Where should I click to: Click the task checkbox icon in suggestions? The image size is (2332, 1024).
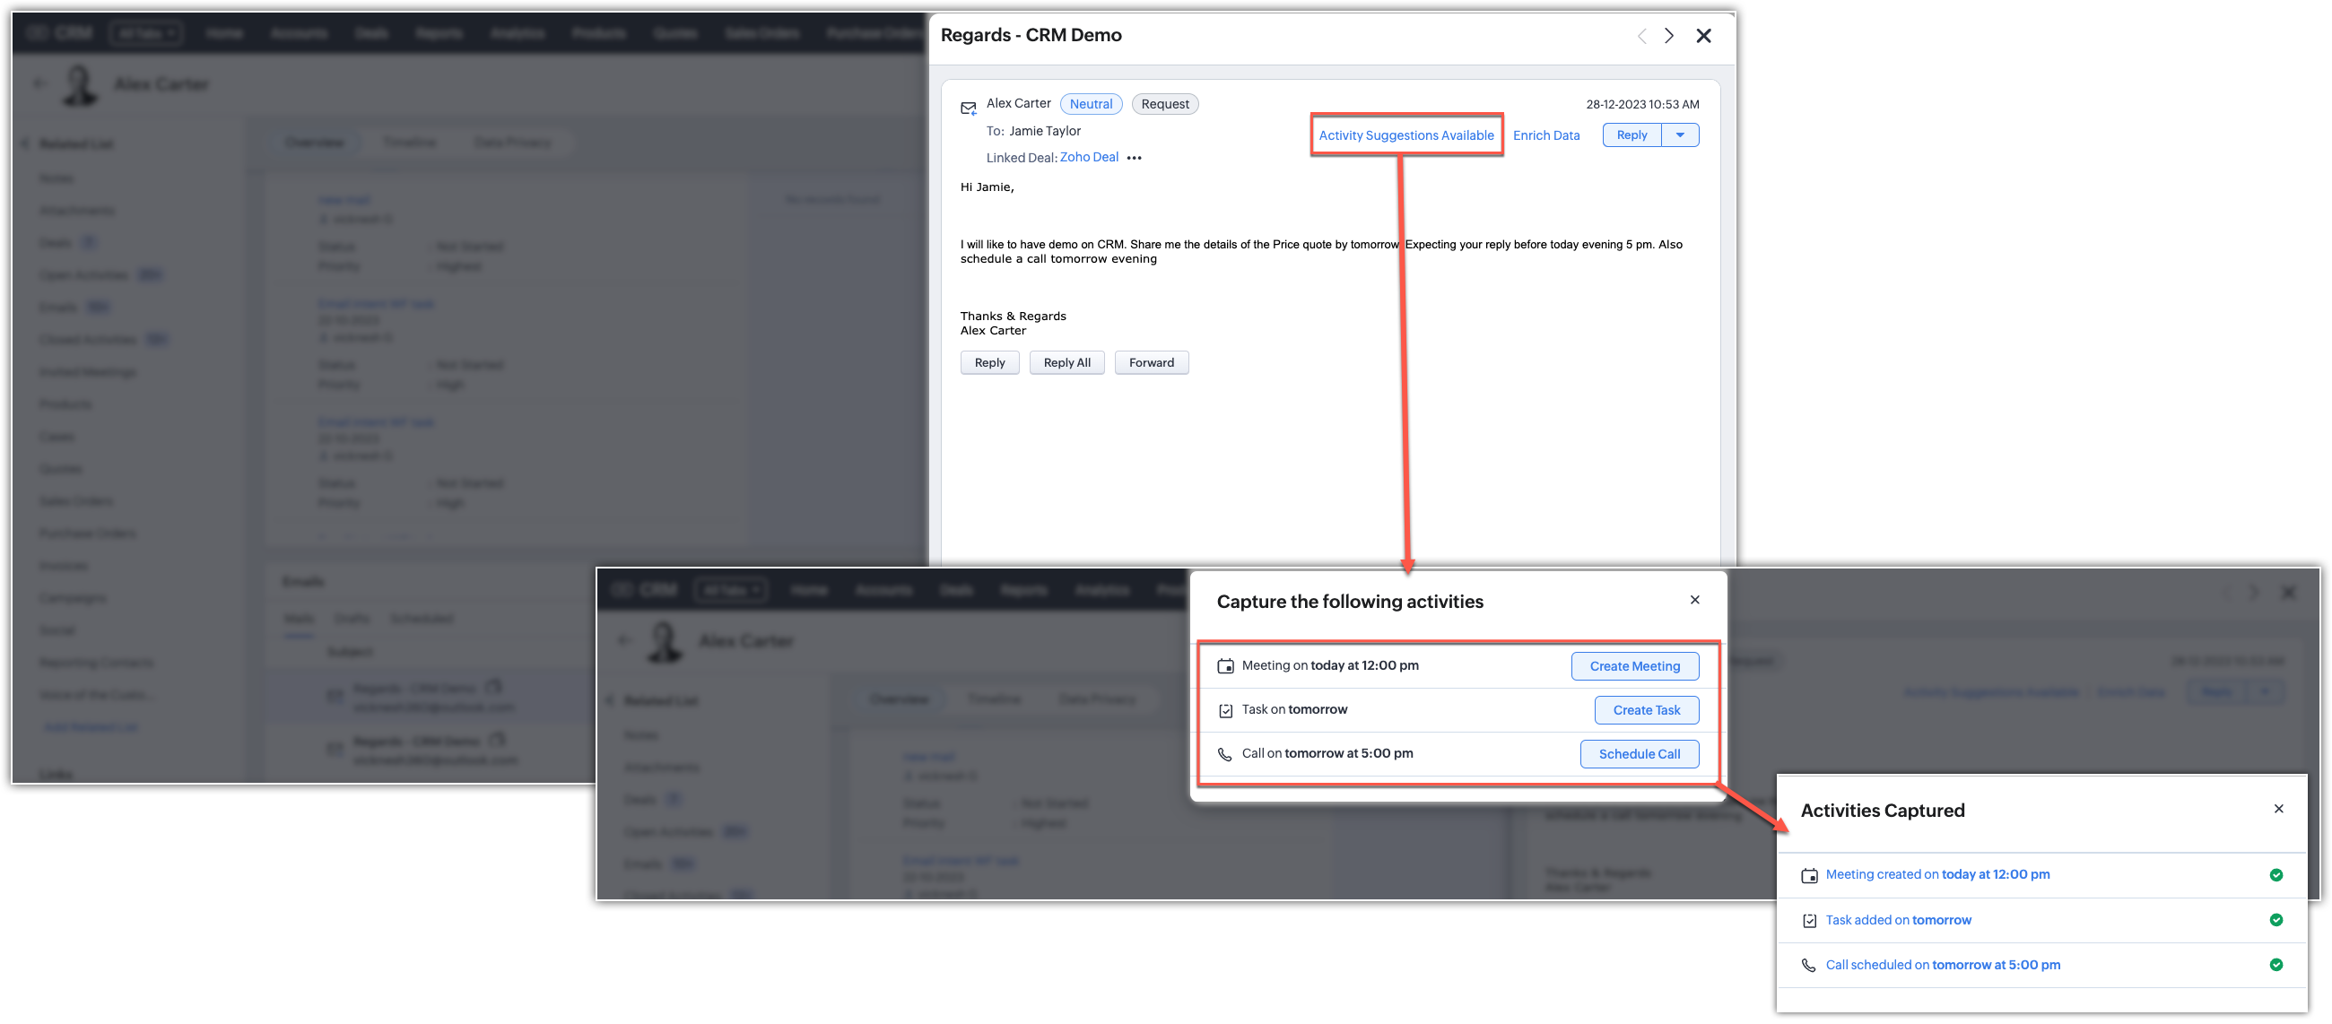click(x=1225, y=711)
